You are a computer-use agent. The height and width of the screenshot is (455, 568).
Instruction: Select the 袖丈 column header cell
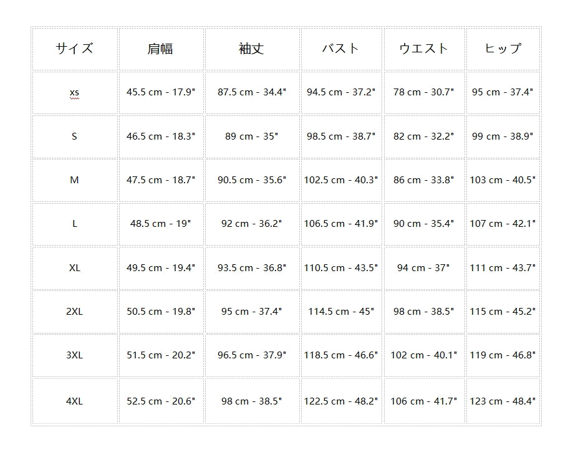pos(252,49)
